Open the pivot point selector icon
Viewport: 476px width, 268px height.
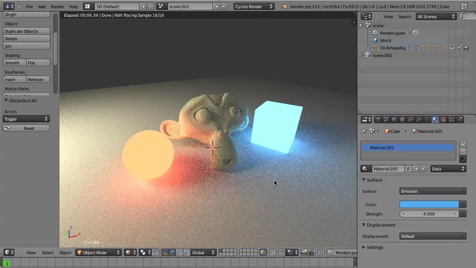(146, 252)
